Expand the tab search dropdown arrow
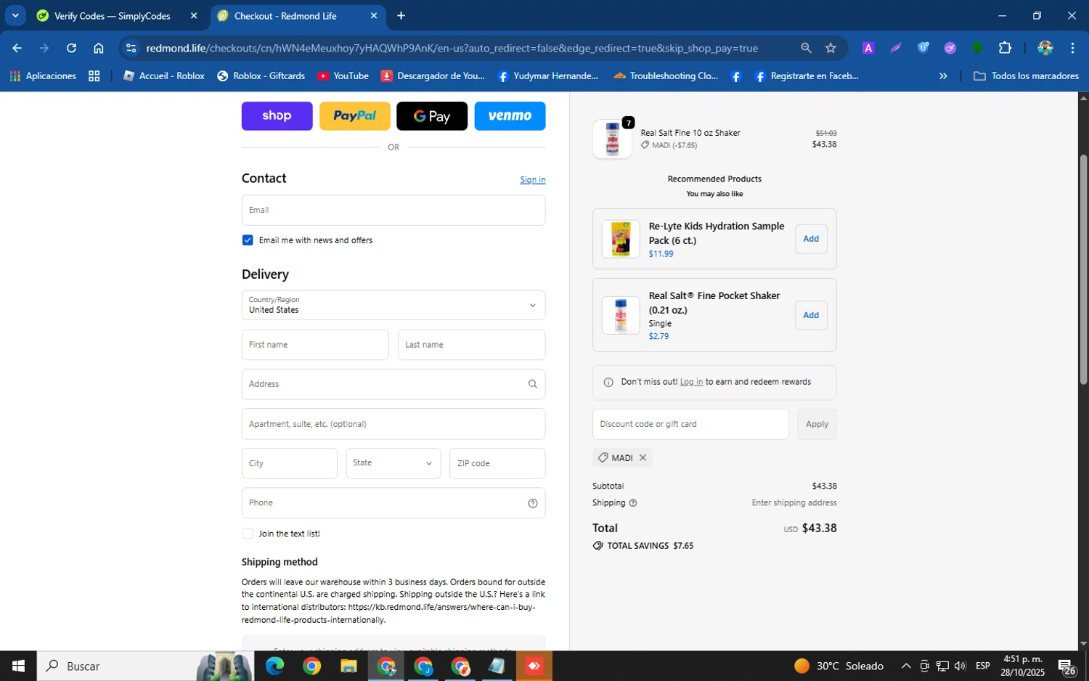The width and height of the screenshot is (1089, 681). [15, 15]
